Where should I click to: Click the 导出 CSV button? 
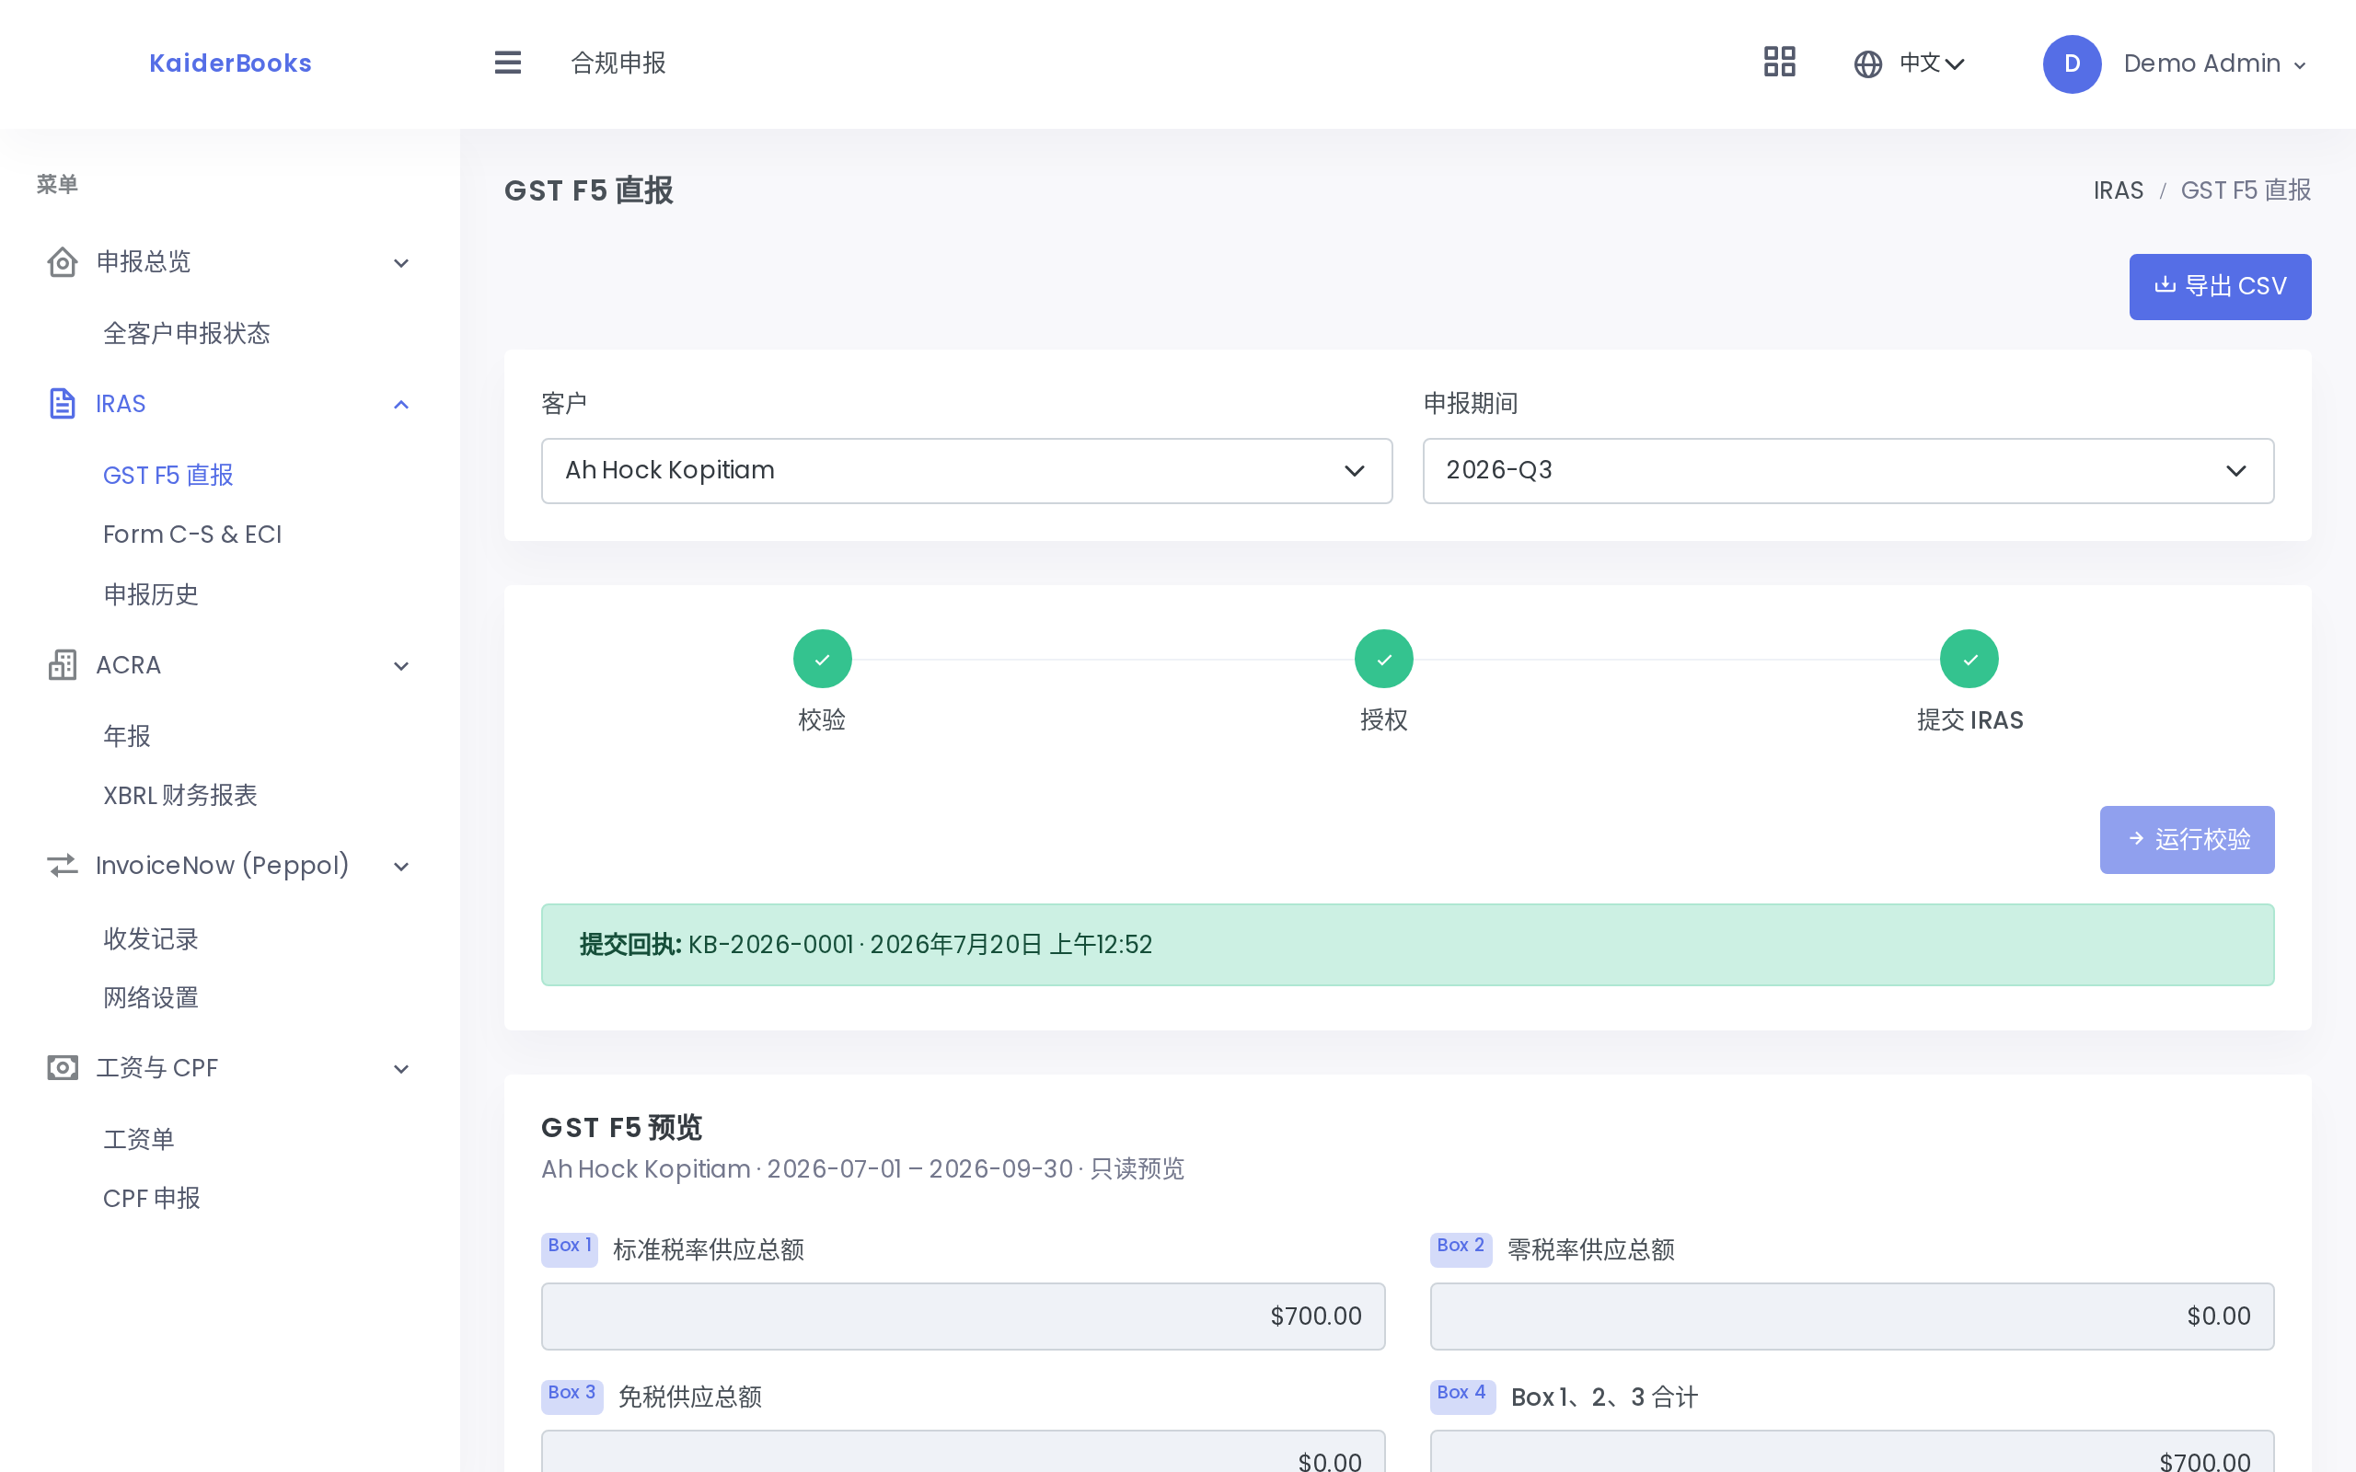2220,286
